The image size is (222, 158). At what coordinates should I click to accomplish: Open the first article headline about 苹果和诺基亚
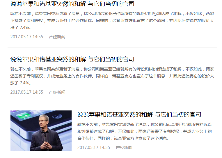pos(72,4)
